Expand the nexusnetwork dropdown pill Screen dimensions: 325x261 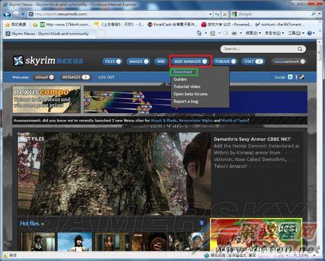click(x=289, y=62)
